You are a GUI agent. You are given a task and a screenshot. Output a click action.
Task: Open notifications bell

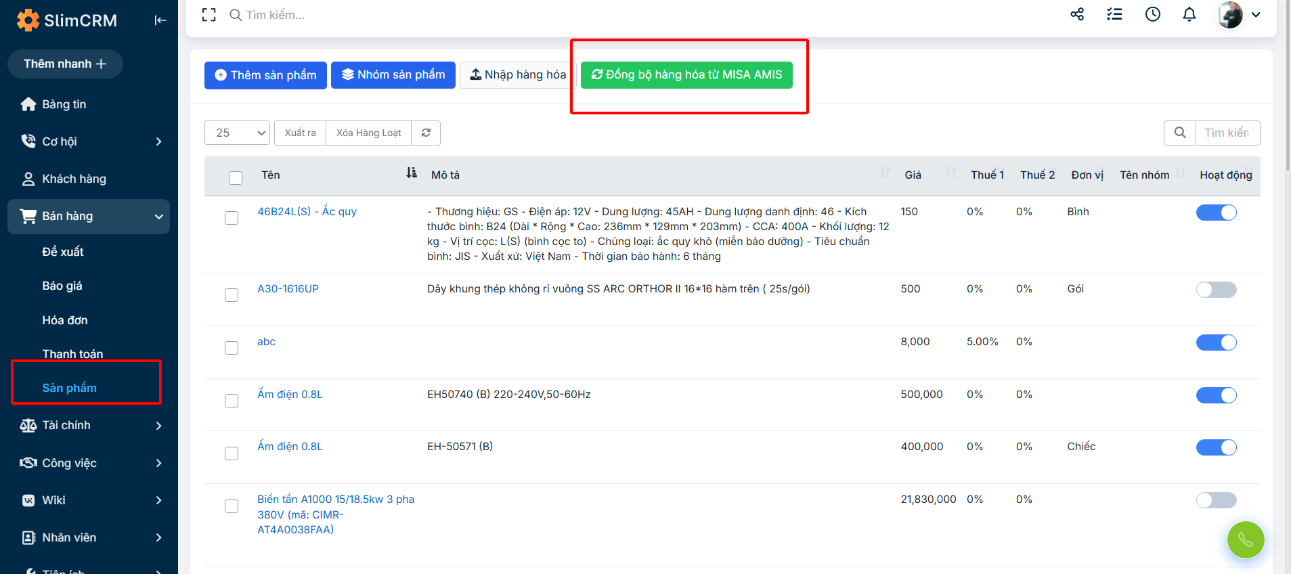[1189, 14]
